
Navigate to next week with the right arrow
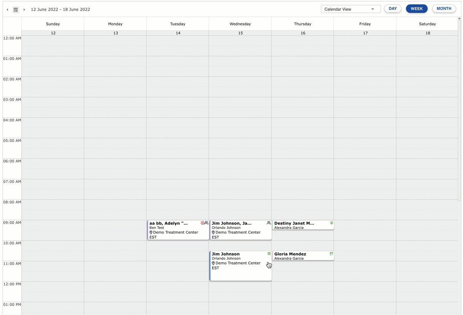(24, 9)
